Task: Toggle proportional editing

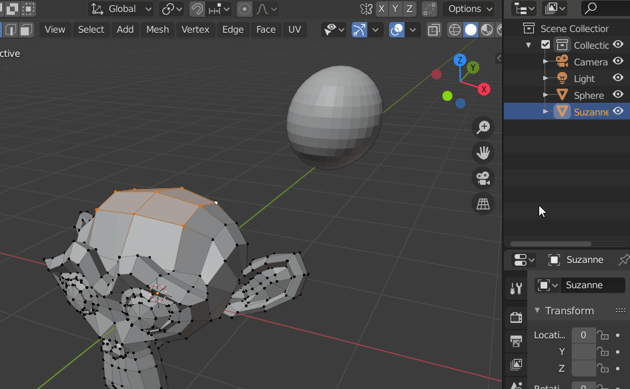Action: [244, 9]
